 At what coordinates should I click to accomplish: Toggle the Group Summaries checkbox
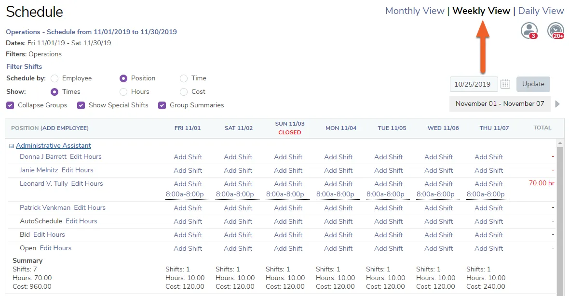click(162, 105)
